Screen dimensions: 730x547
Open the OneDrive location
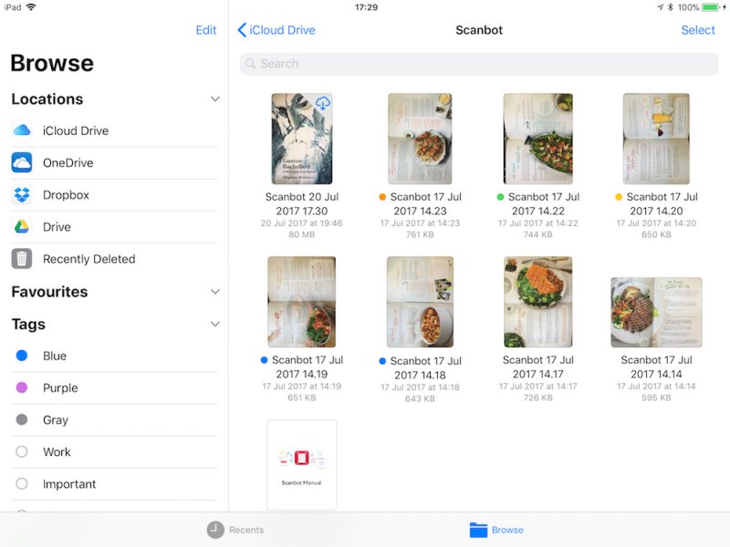coord(115,163)
